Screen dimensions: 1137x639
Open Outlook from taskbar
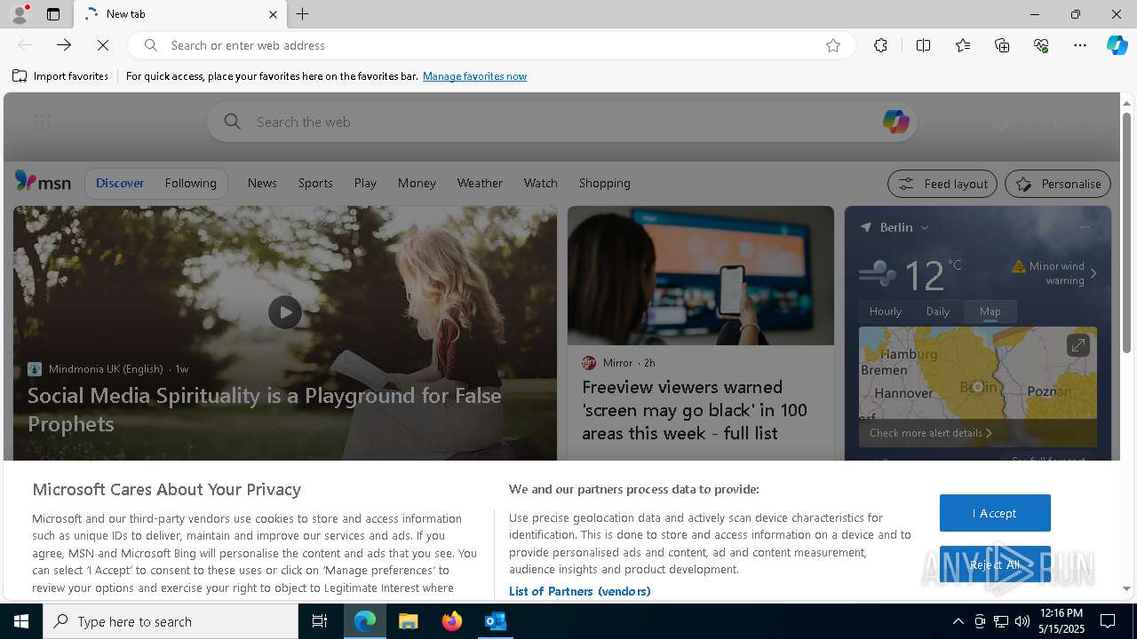495,621
